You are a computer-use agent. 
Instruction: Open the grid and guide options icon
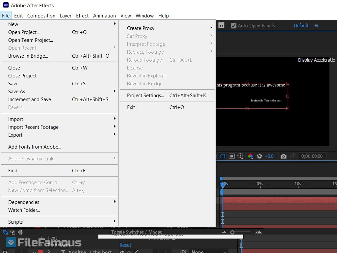241,156
